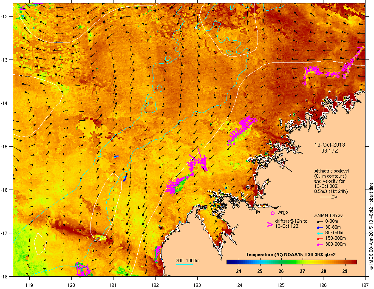Click the latitude axis label -18

(x=4, y=276)
